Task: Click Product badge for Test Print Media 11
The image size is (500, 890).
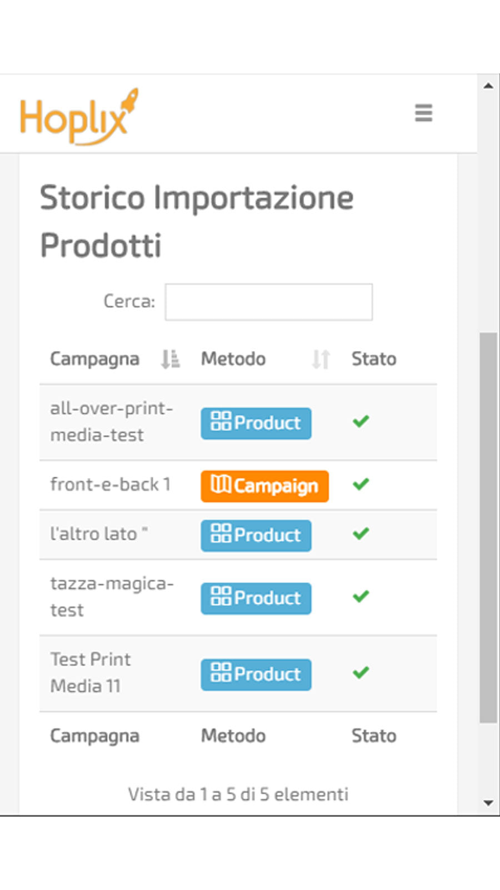Action: tap(256, 675)
